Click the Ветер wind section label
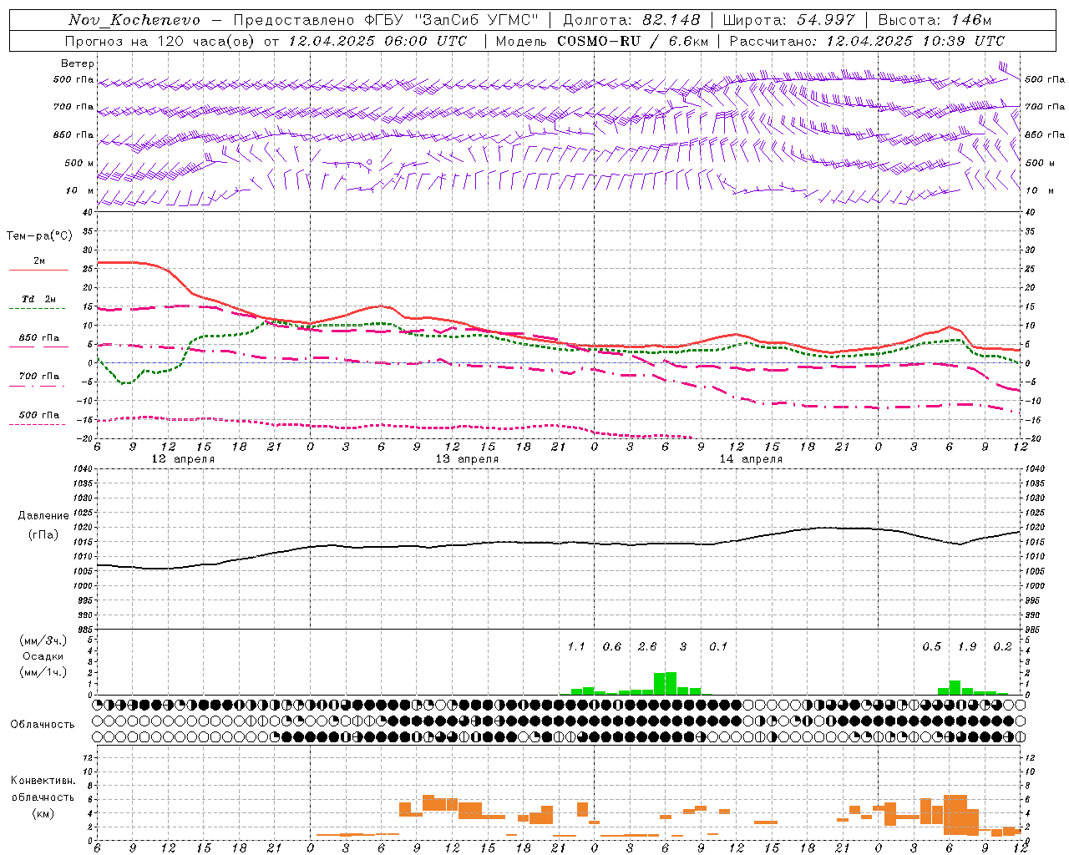1069x855 pixels. click(78, 63)
